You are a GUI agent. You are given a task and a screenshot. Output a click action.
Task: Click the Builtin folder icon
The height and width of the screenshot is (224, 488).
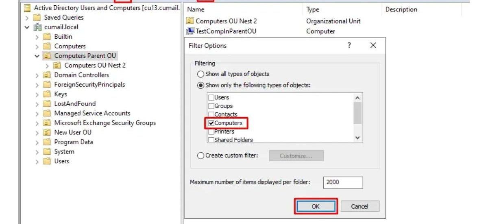47,37
